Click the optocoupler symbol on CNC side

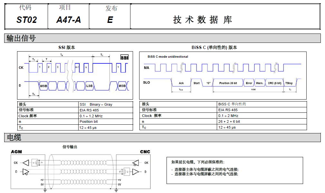tap(125, 172)
